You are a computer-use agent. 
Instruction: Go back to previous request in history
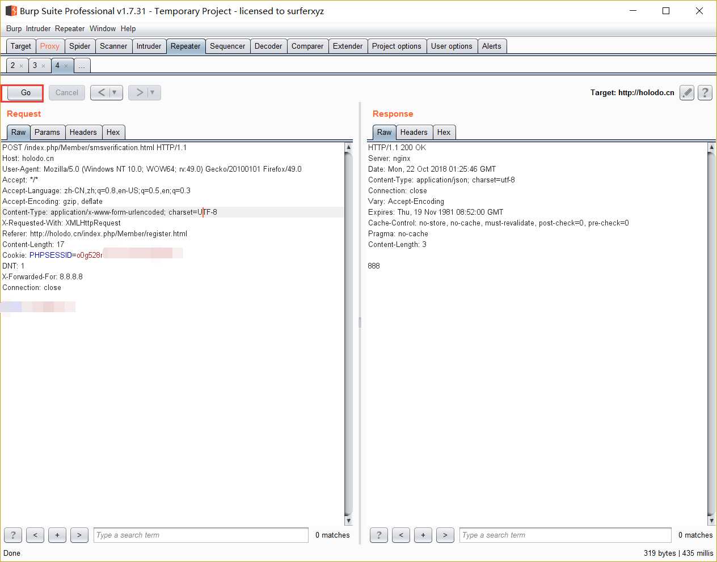tap(101, 92)
